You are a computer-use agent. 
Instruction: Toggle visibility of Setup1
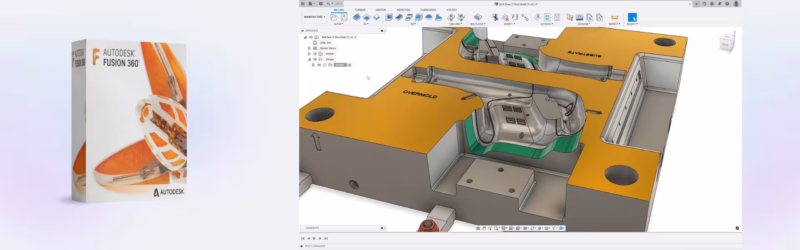click(319, 65)
